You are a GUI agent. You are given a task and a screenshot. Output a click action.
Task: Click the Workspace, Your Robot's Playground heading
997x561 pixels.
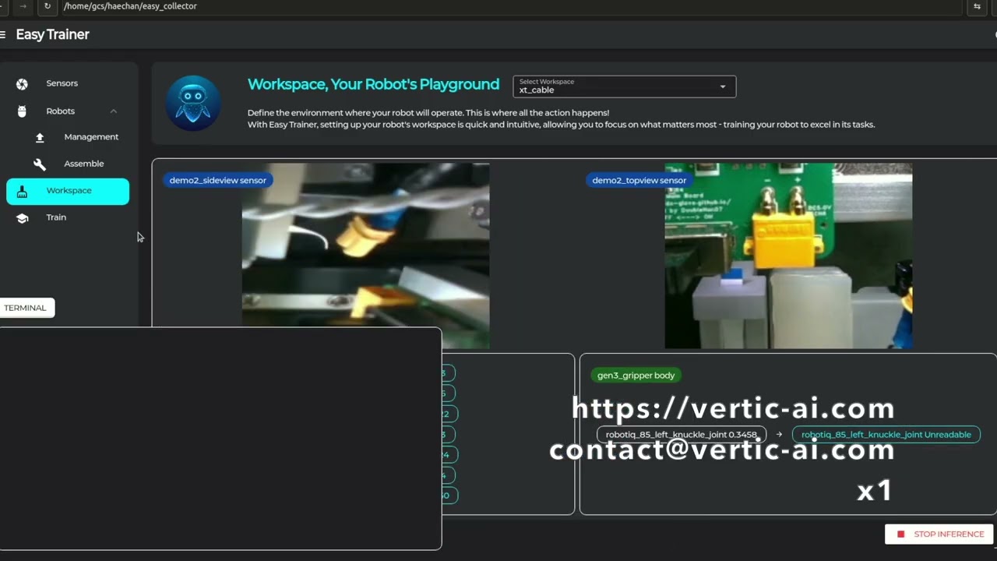click(373, 84)
